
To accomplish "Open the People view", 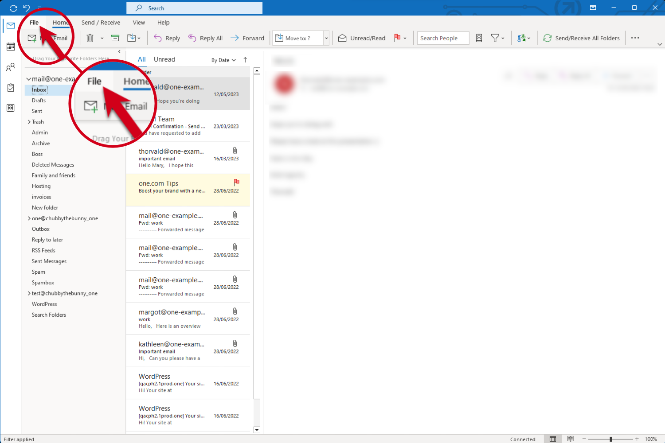I will pos(11,67).
